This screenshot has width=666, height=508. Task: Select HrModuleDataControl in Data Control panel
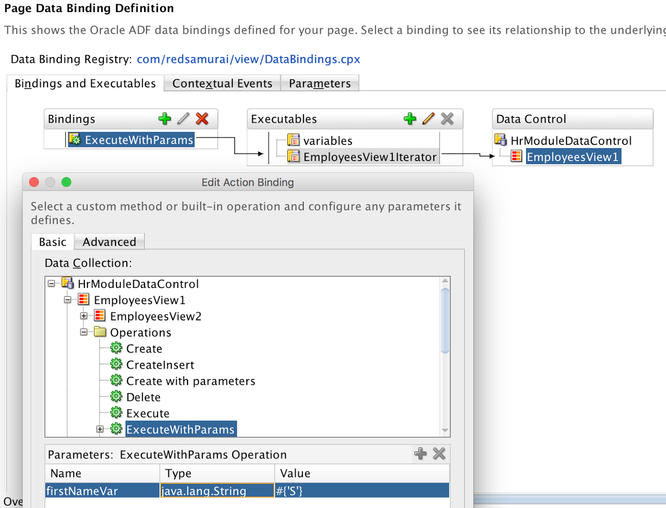(571, 141)
